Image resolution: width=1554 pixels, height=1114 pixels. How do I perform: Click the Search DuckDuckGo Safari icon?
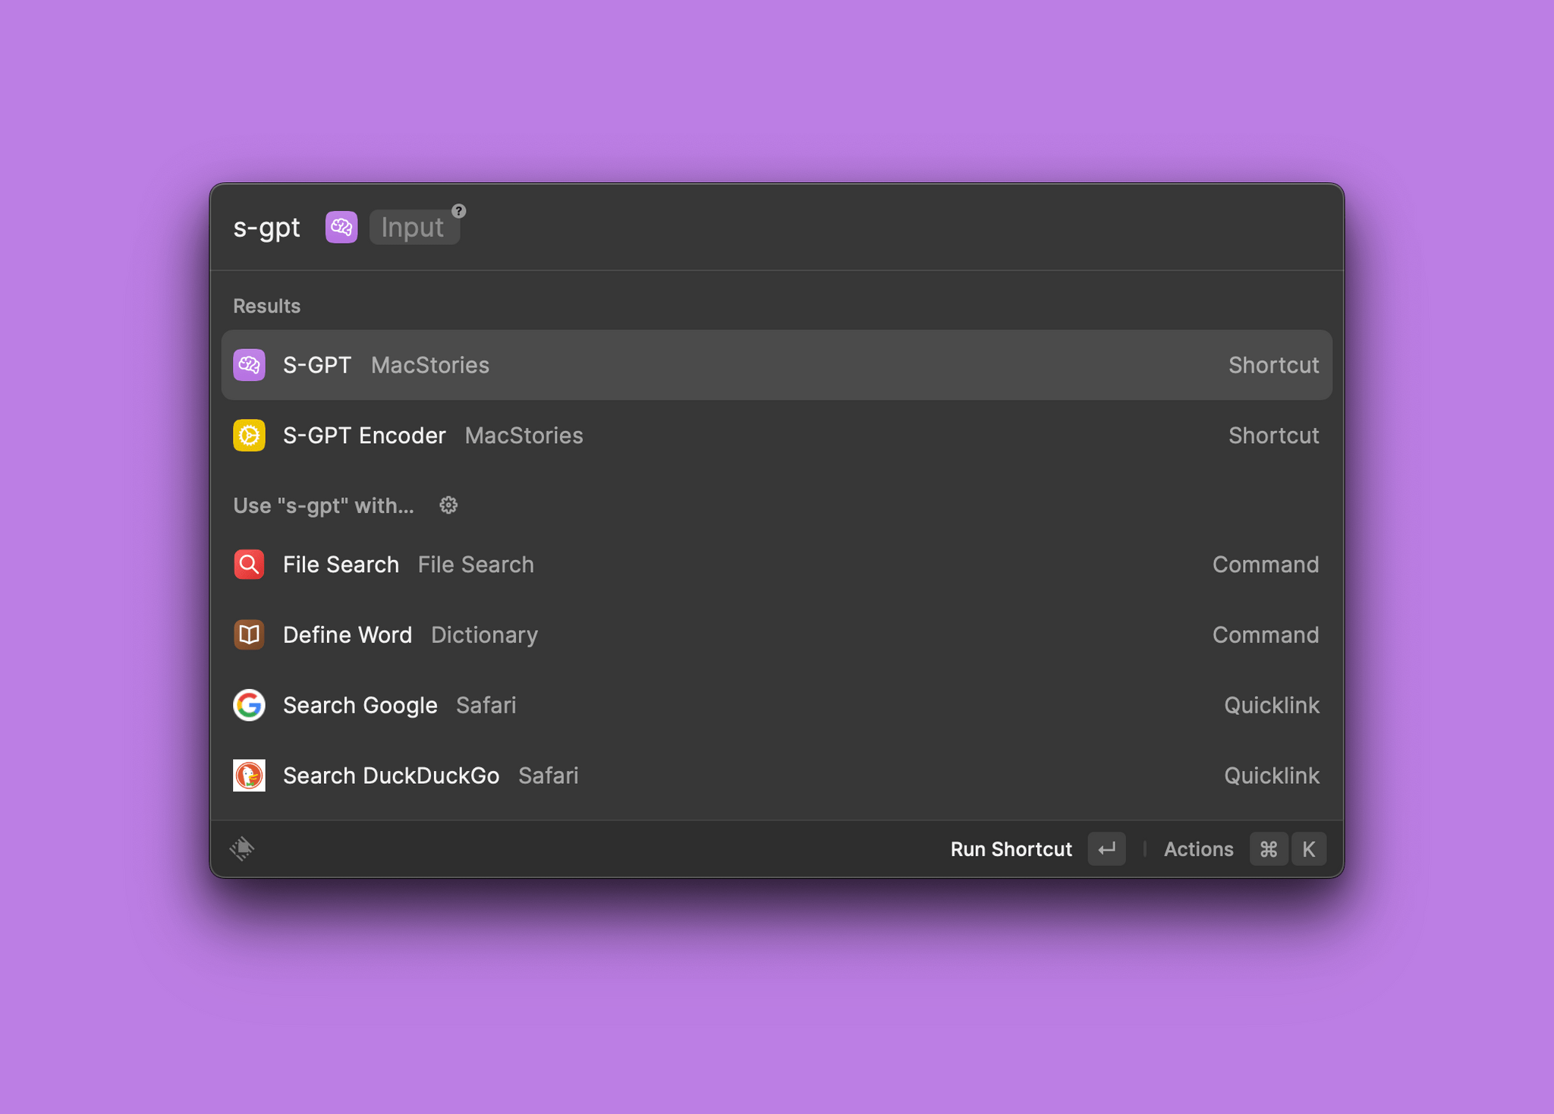(x=250, y=776)
